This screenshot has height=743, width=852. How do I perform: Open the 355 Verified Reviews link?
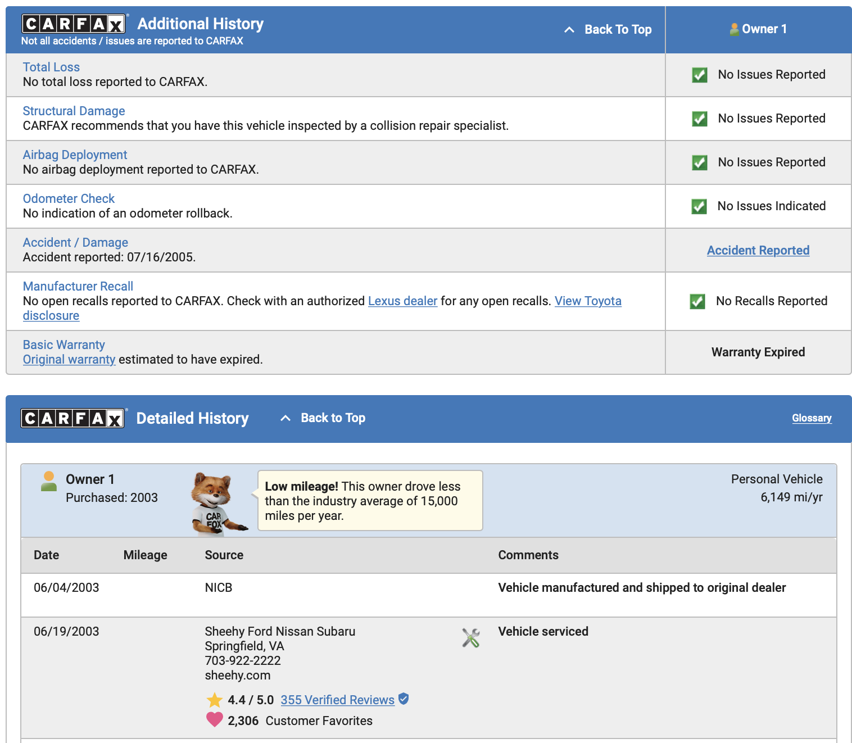click(x=337, y=700)
